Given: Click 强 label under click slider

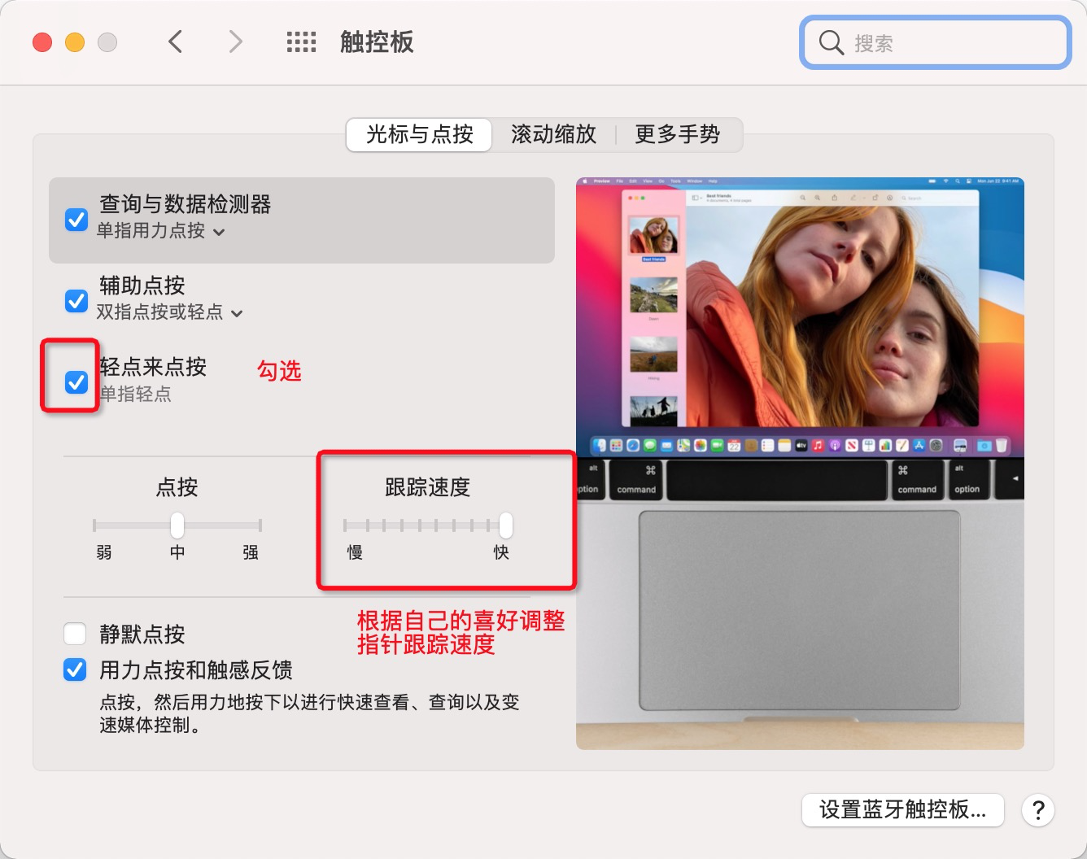Looking at the screenshot, I should 251,552.
